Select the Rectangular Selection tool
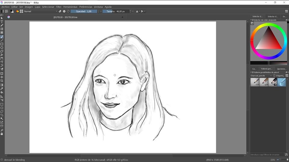 pyautogui.click(x=2, y=104)
